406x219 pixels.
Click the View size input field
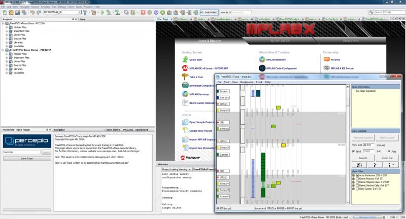[x=368, y=145]
